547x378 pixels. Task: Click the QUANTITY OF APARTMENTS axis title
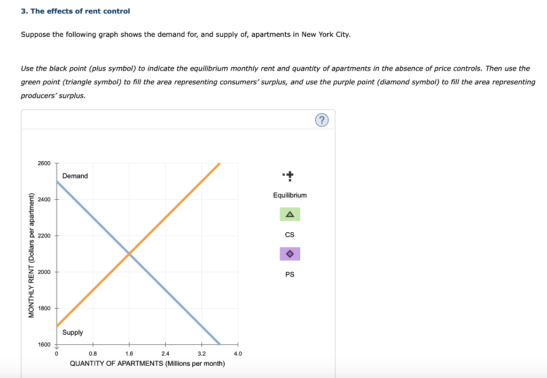[x=147, y=364]
